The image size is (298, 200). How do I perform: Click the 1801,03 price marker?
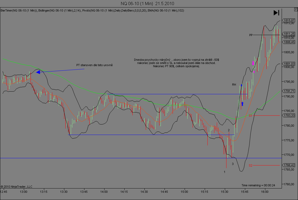(289, 64)
